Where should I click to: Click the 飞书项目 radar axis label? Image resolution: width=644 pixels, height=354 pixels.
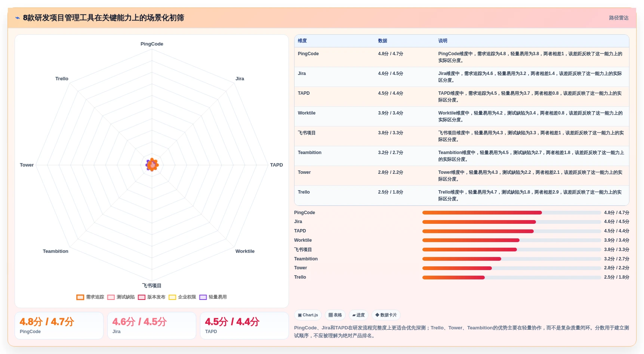(152, 286)
